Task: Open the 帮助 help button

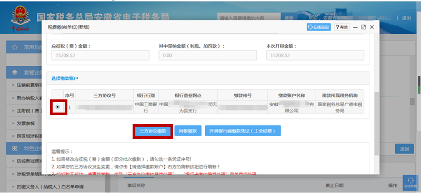Action: click(x=342, y=27)
